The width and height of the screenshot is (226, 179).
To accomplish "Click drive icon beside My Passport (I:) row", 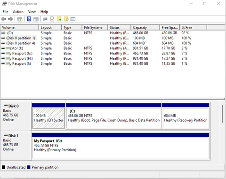I will pos(3,63).
